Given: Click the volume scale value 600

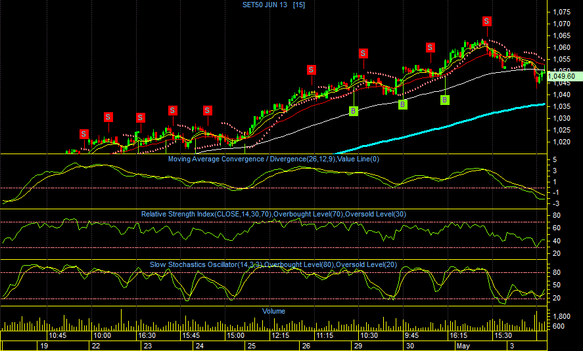Looking at the screenshot, I should pos(559,327).
